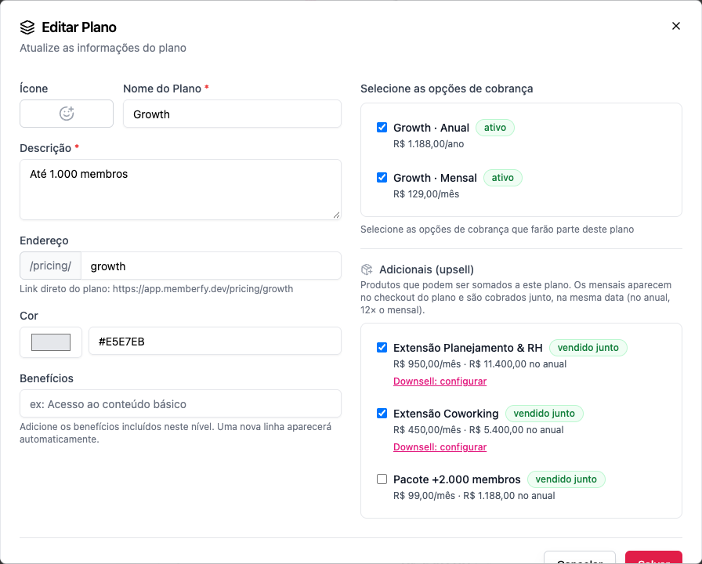Close the Editar Plano dialog
The height and width of the screenshot is (564, 702).
(676, 26)
